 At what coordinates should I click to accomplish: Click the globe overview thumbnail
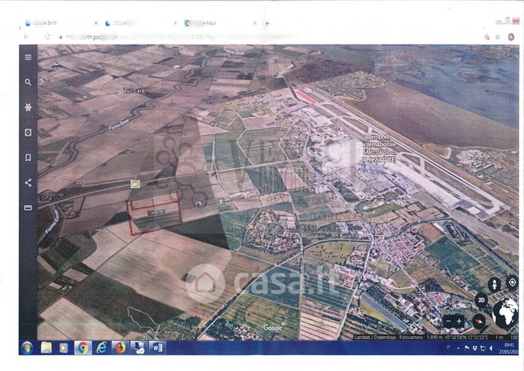pyautogui.click(x=505, y=314)
